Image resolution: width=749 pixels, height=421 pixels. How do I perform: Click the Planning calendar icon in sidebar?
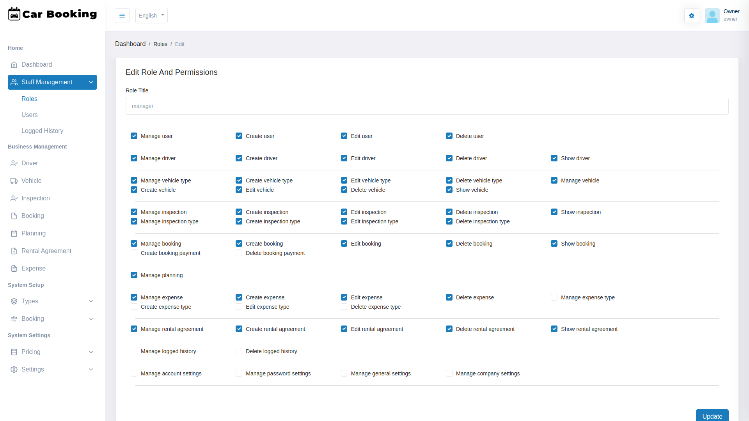tap(14, 233)
